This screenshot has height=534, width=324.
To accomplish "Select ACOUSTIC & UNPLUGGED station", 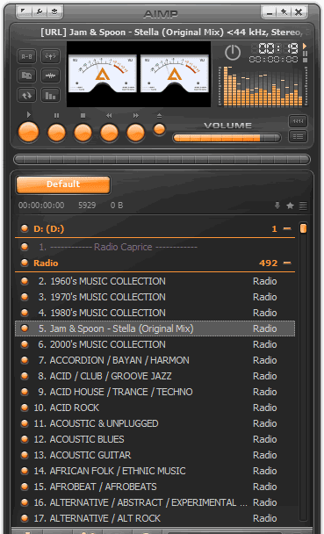I will pyautogui.click(x=155, y=423).
